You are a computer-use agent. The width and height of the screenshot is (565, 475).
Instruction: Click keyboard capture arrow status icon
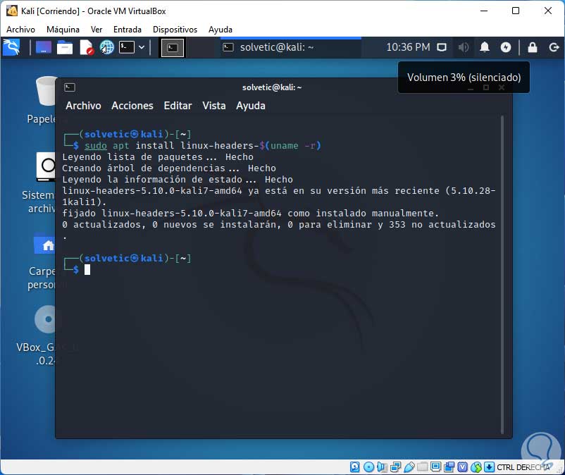click(489, 467)
